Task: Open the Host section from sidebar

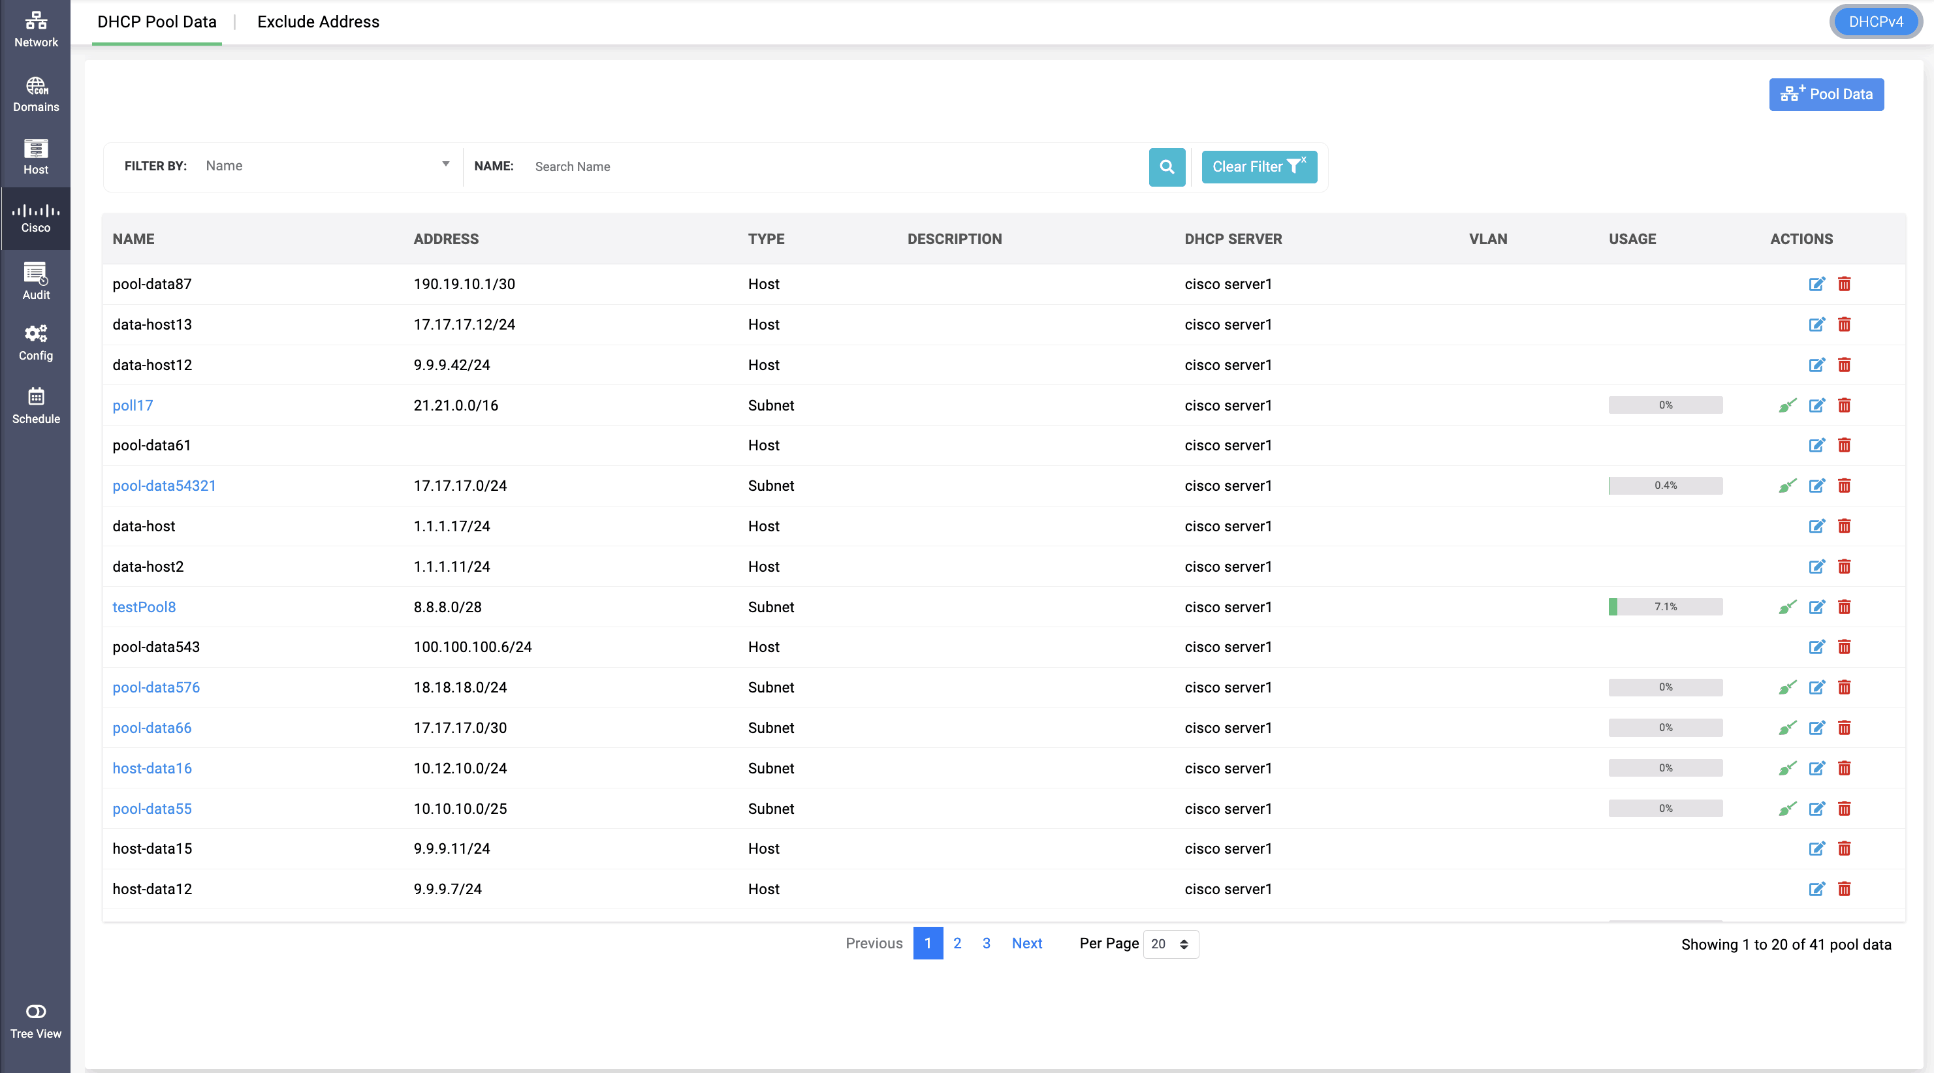Action: coord(35,155)
